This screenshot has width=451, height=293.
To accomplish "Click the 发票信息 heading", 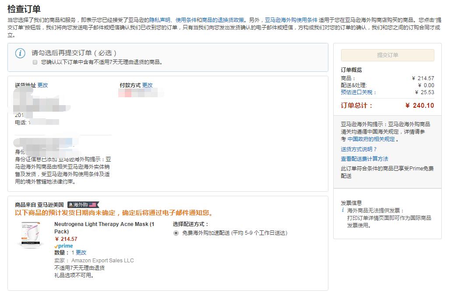I will (351, 203).
